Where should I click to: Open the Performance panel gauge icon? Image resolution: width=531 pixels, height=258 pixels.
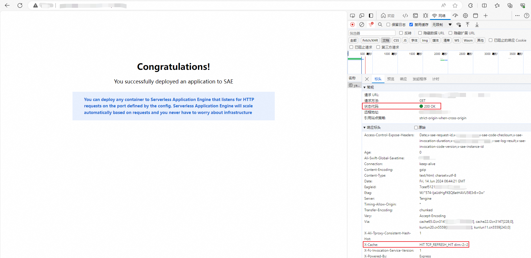click(x=455, y=16)
